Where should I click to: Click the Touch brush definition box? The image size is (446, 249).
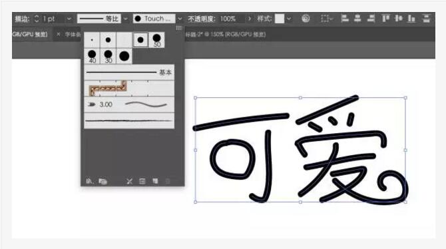pos(154,19)
